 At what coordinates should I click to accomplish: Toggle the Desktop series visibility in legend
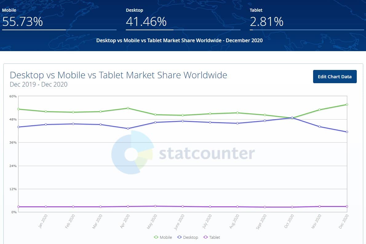tap(188, 237)
